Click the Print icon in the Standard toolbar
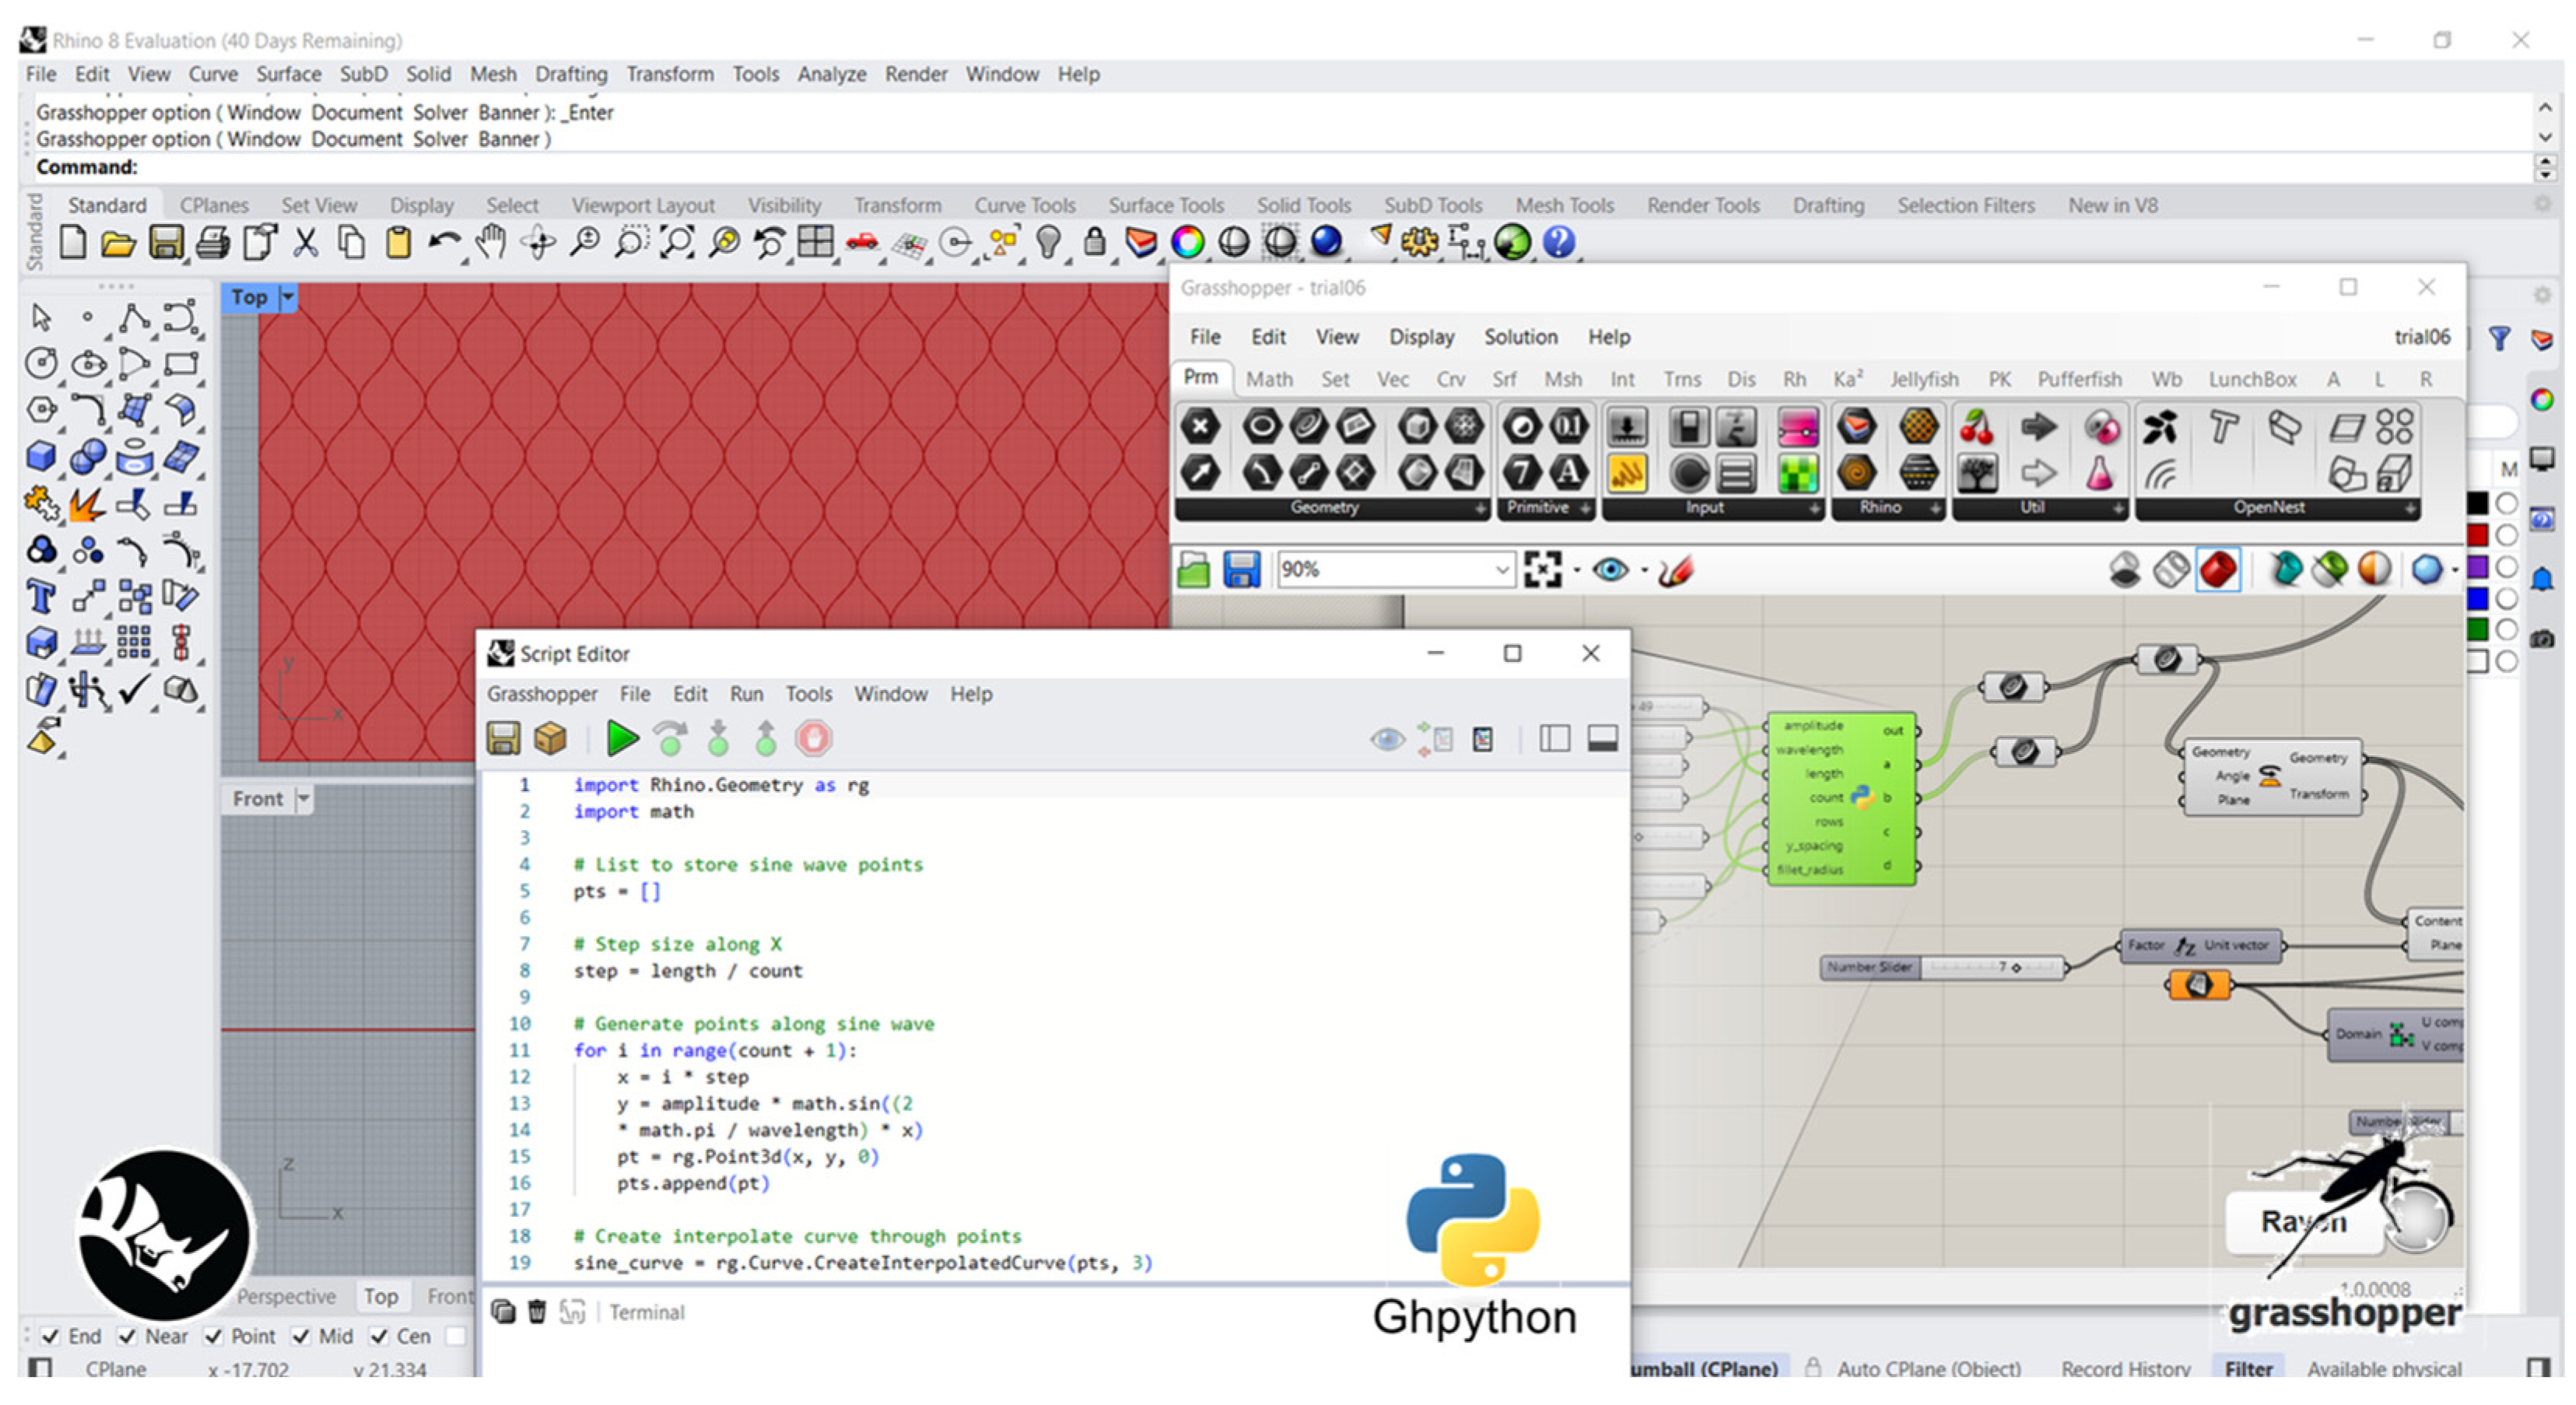This screenshot has width=2576, height=1405. (212, 241)
